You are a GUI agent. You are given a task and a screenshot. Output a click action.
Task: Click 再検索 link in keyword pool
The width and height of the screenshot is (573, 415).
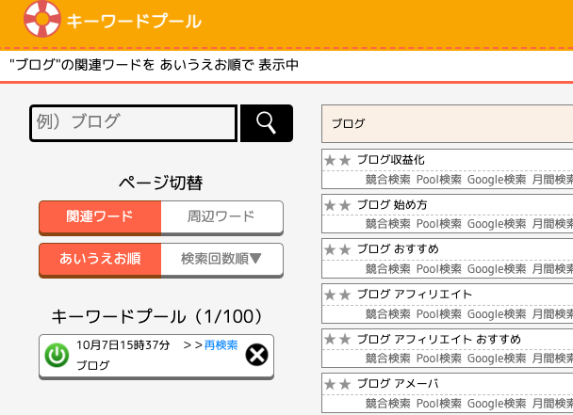[221, 345]
